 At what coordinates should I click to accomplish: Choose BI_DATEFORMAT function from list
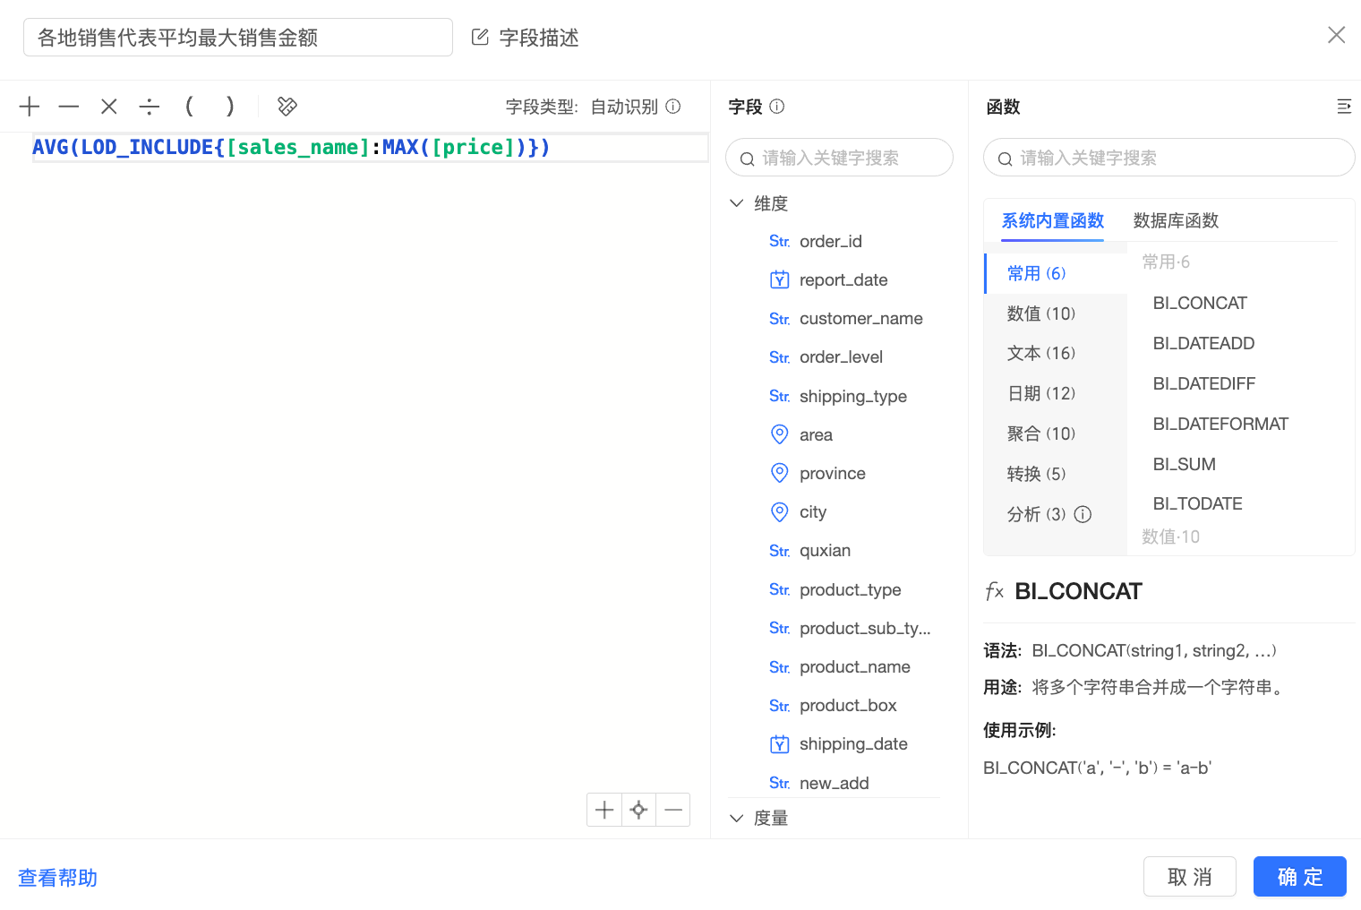coord(1220,424)
